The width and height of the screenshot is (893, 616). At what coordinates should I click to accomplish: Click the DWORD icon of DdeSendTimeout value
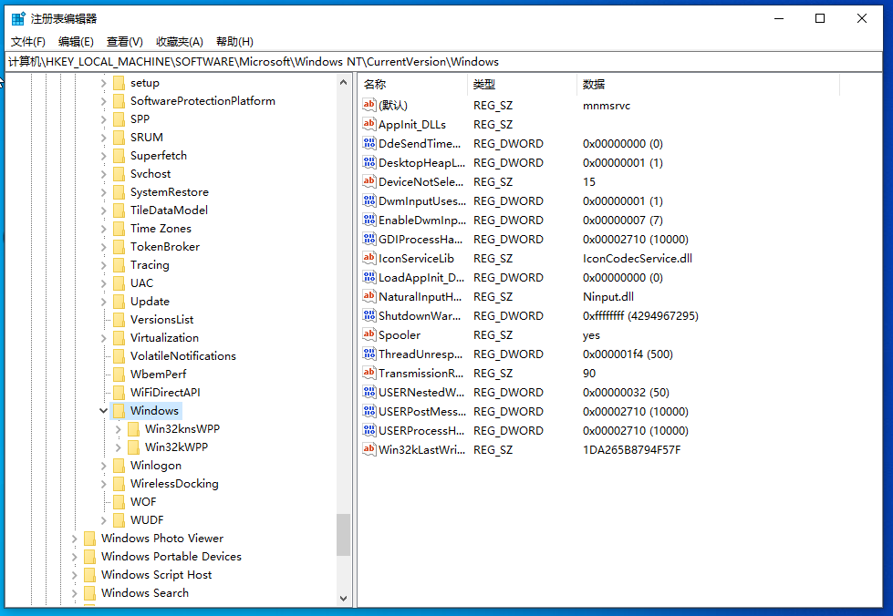click(x=369, y=143)
